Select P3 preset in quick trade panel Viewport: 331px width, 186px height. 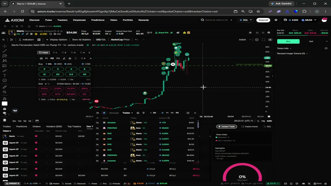tap(58, 58)
